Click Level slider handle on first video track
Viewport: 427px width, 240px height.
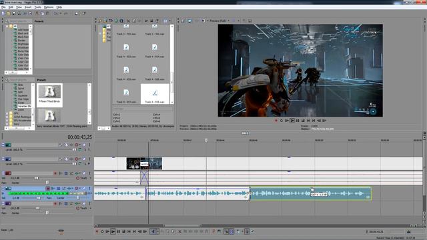click(x=74, y=149)
